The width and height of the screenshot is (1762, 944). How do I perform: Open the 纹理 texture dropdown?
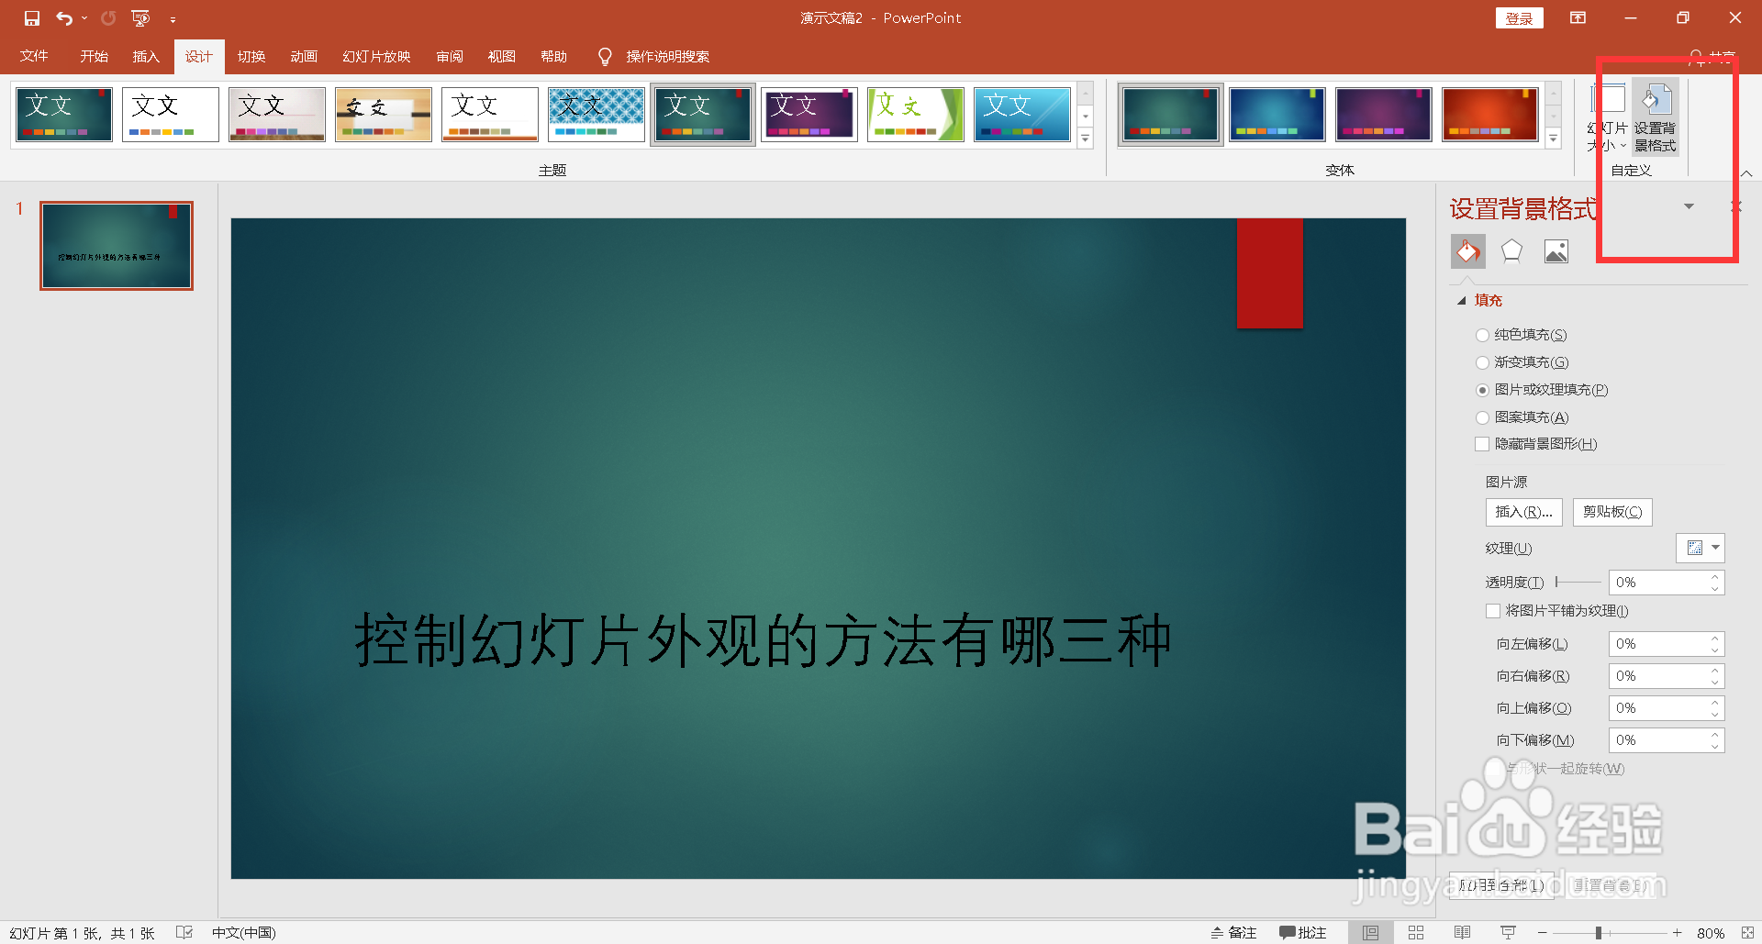click(1701, 548)
